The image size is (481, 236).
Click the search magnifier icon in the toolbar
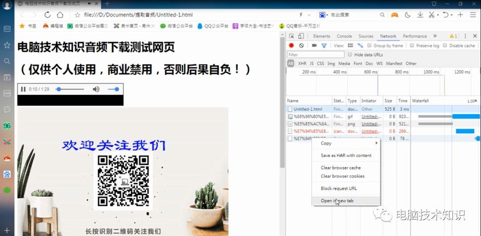tap(383, 15)
